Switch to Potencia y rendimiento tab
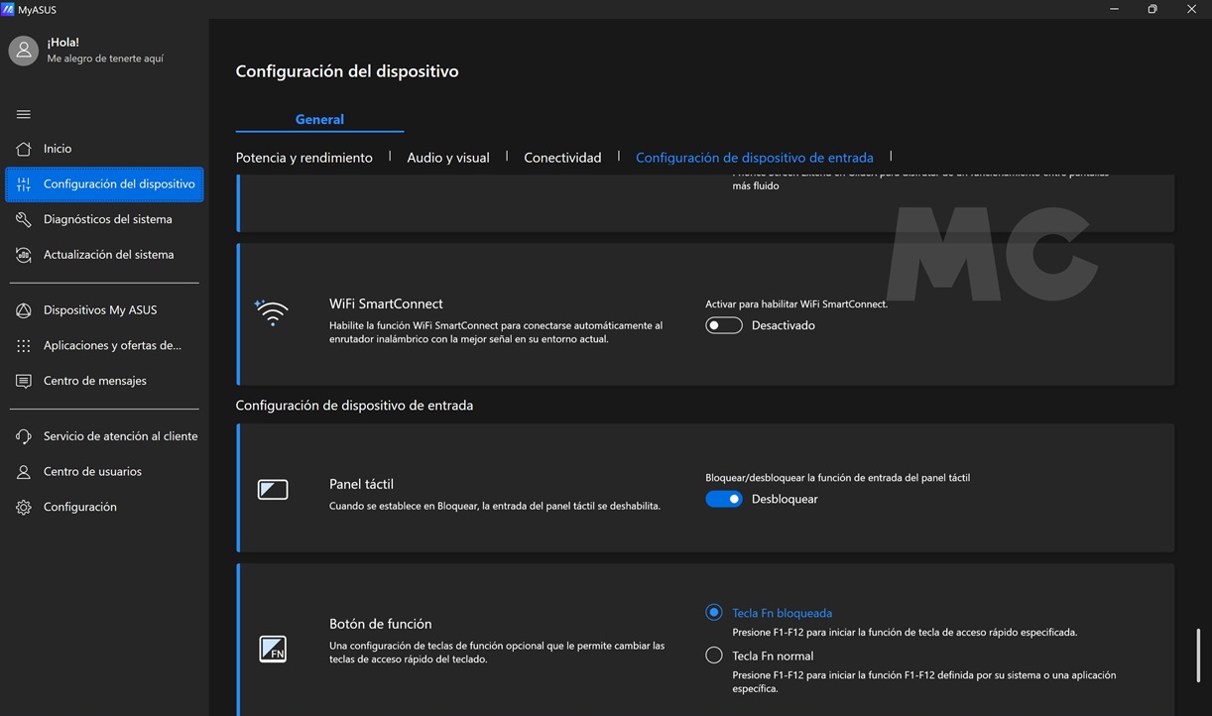1212x716 pixels. (303, 158)
